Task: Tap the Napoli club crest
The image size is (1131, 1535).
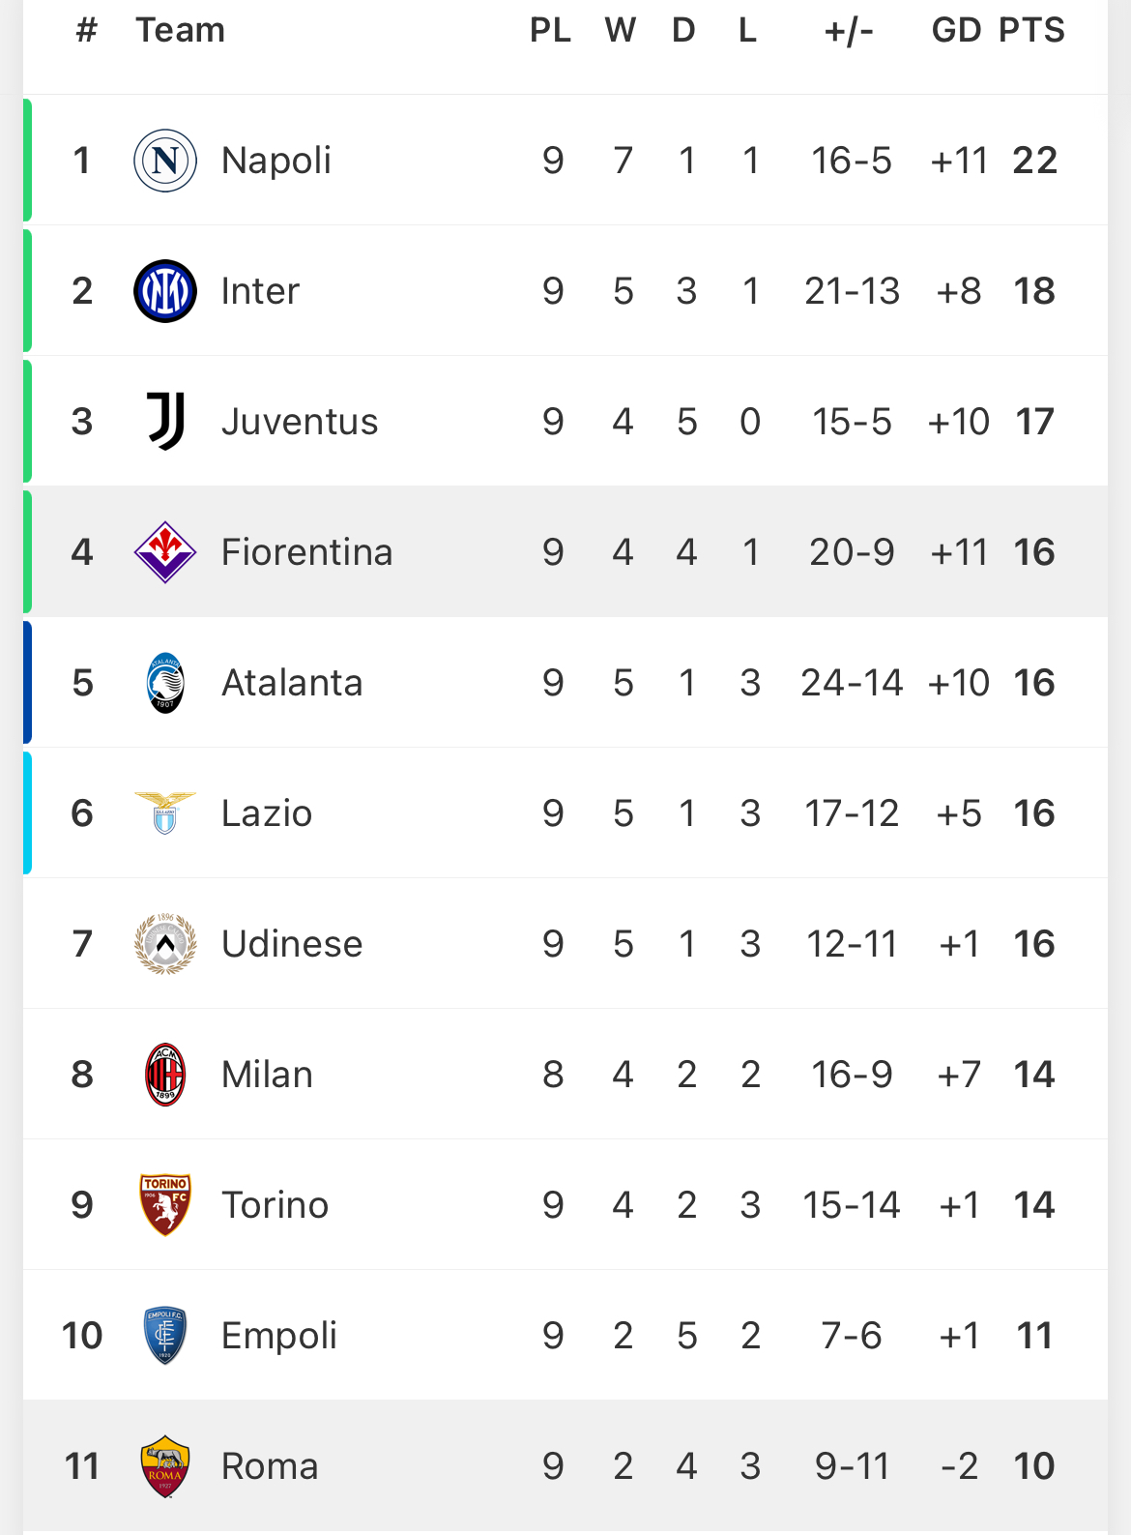Action: click(x=165, y=161)
